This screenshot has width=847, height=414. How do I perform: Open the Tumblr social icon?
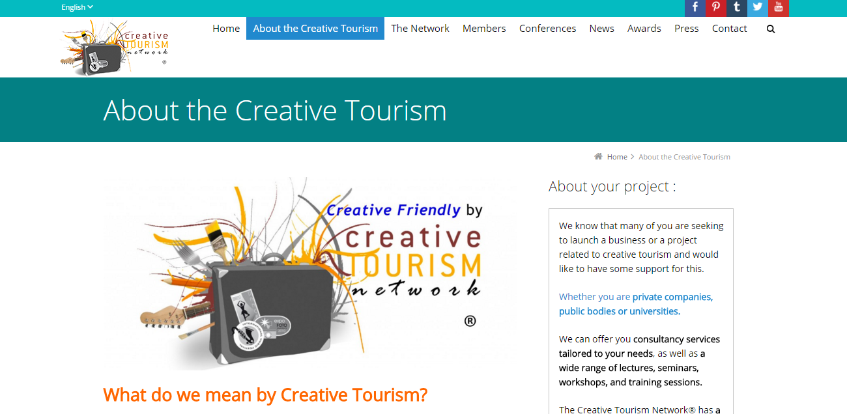click(x=737, y=8)
